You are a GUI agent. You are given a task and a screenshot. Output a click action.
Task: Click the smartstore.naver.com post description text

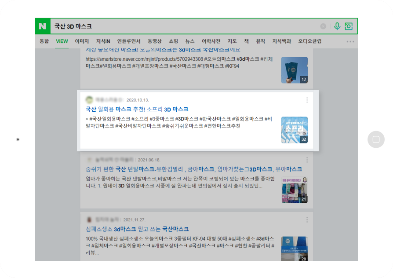(179, 62)
